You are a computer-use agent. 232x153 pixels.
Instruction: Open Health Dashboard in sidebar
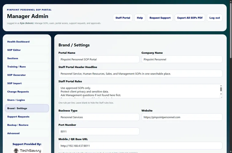coord(27,42)
